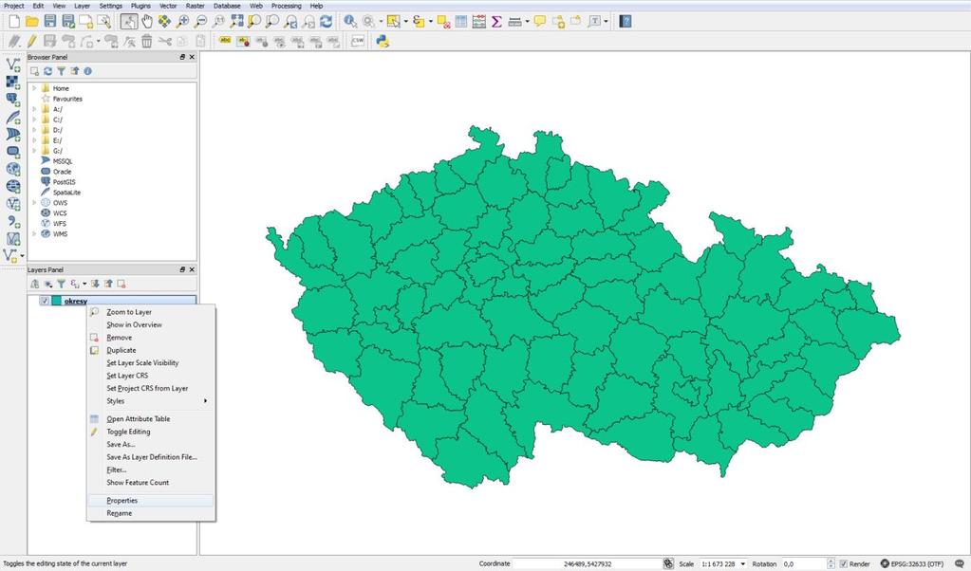Select Open Attribute Table context entry
This screenshot has width=971, height=571.
151,419
